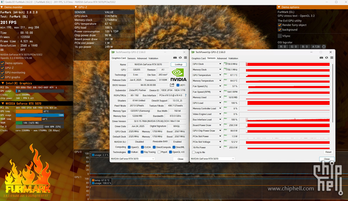Enable the VSync checkbox
Screen dimensions: 348x201
(x=280, y=36)
